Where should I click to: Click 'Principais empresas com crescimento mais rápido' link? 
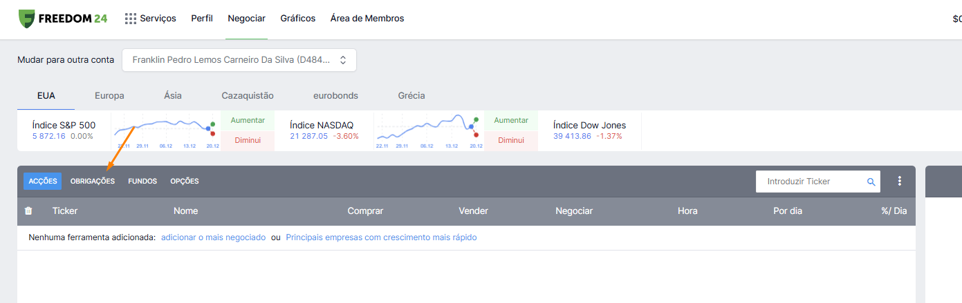pyautogui.click(x=381, y=237)
